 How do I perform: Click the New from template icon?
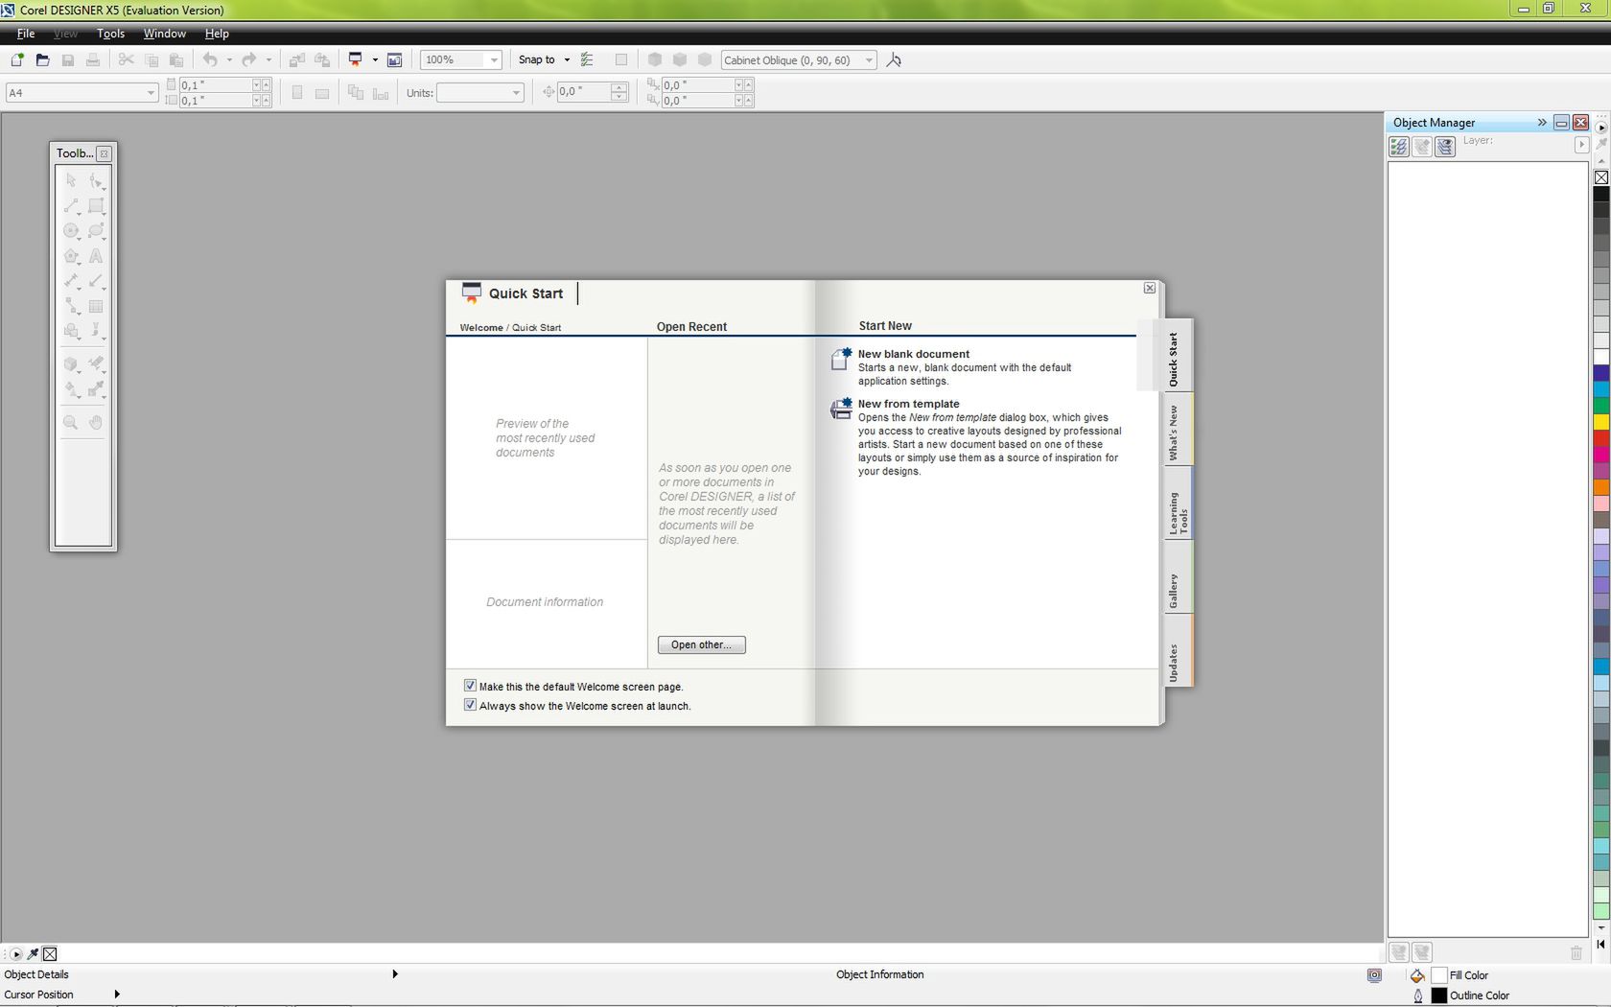point(841,409)
